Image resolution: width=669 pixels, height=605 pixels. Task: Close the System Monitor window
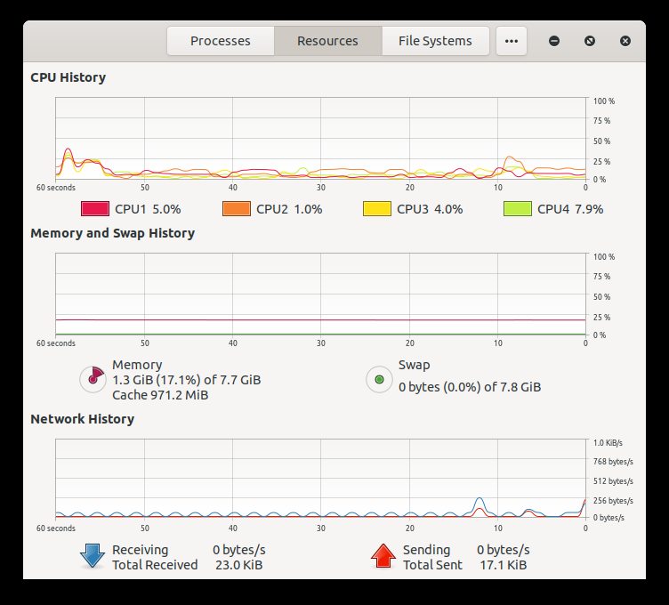tap(625, 41)
